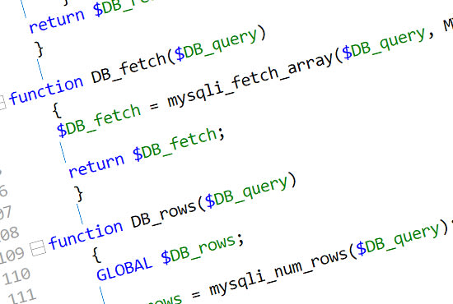
Task: Click the $DB_query parameter of DB_rows
Action: [x=246, y=191]
